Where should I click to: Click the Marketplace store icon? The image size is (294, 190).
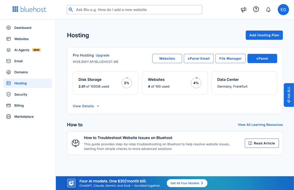coord(8,116)
